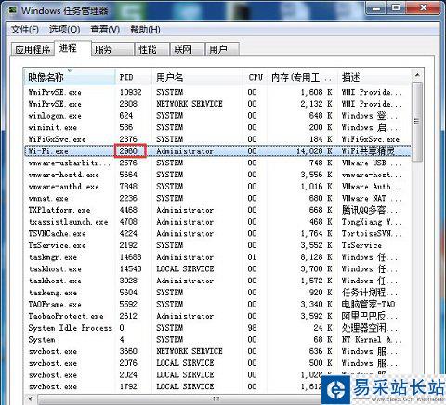Sort by 映像名称 column header
Image resolution: width=446 pixels, height=405 pixels.
[70, 77]
